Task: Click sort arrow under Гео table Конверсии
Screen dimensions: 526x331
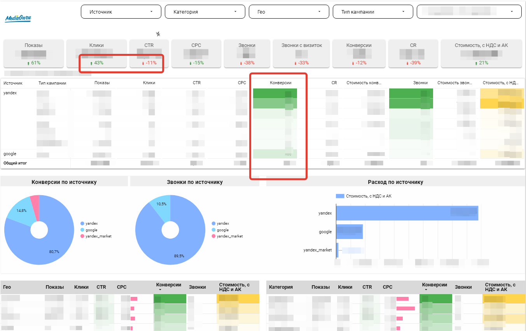Action: coord(159,290)
